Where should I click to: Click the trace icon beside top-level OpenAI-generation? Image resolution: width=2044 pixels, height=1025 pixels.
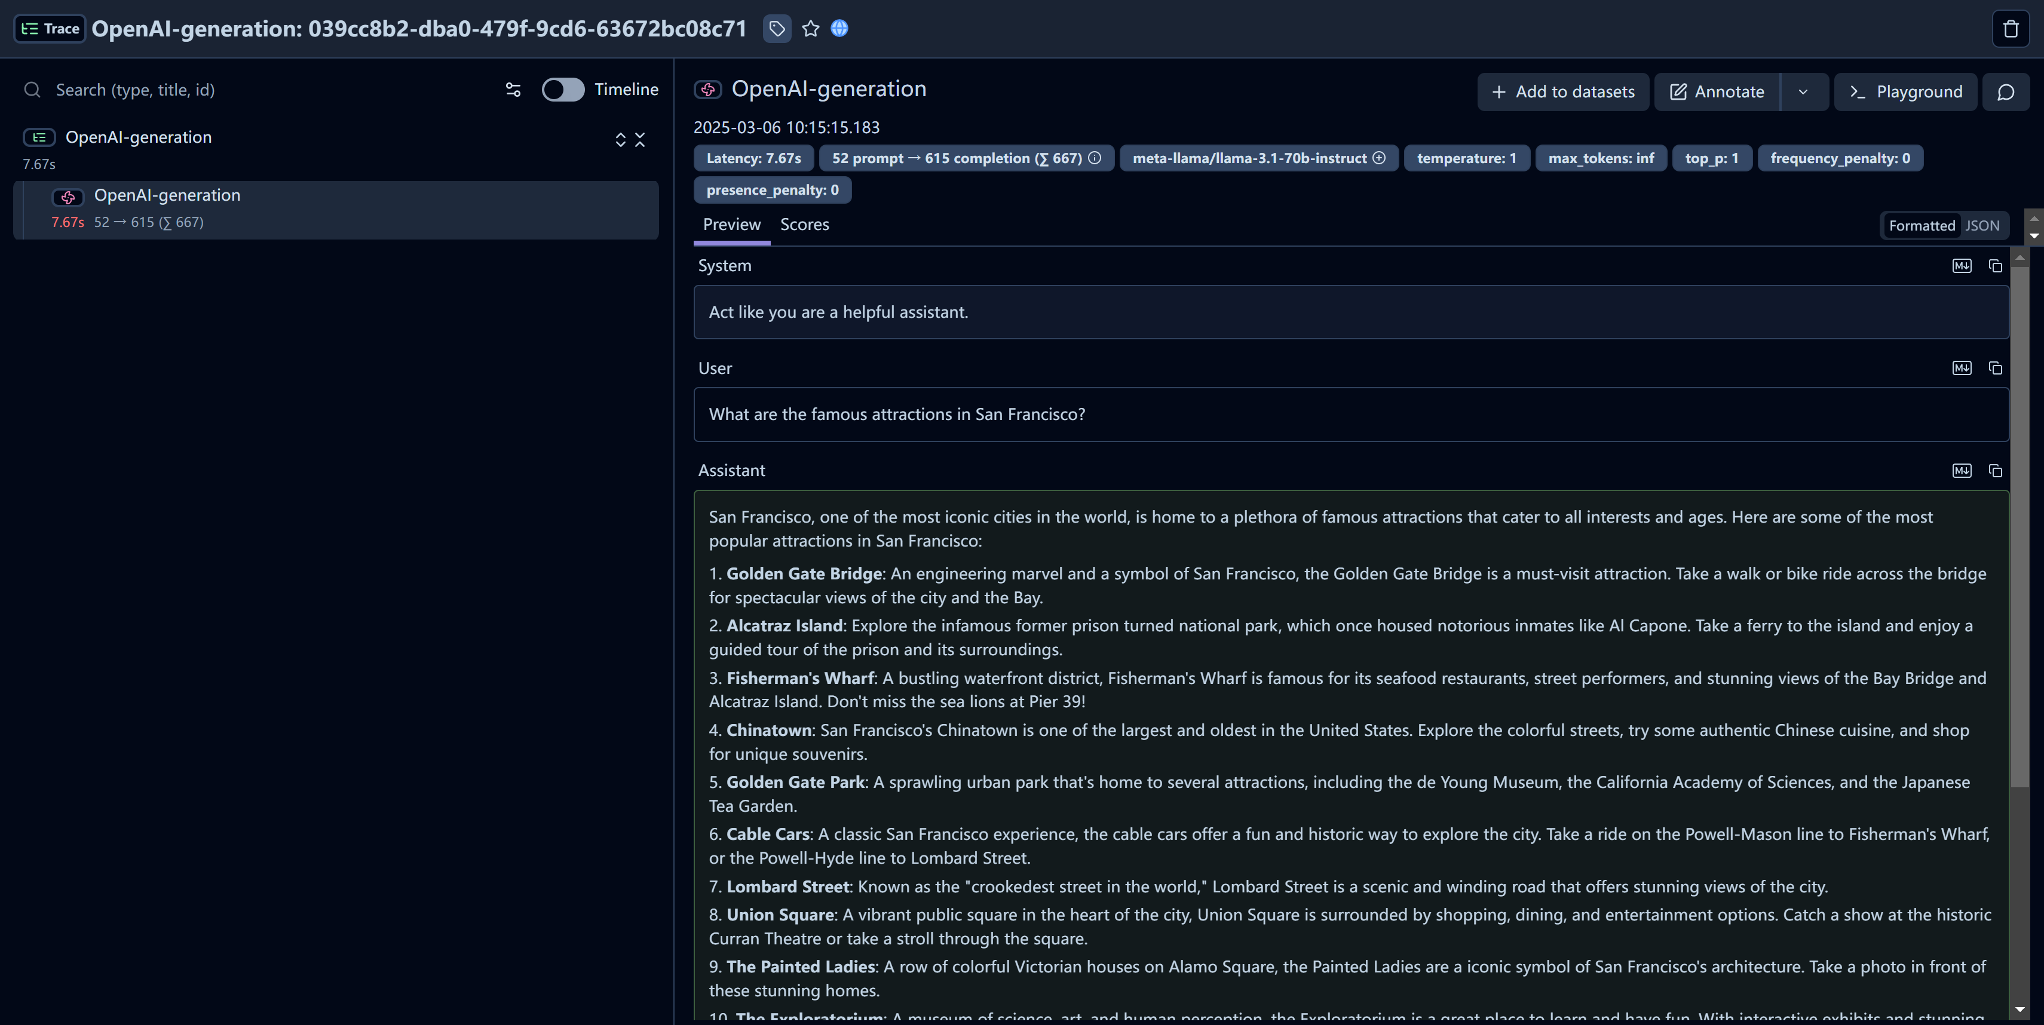[x=39, y=137]
